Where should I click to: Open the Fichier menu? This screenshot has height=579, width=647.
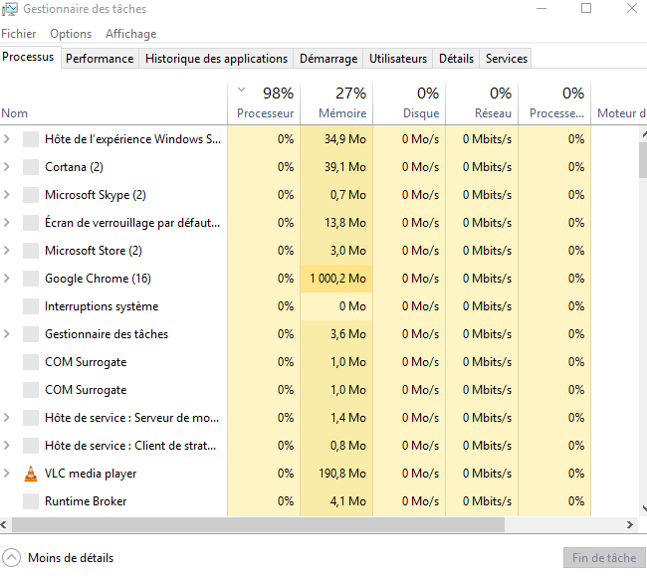pyautogui.click(x=19, y=34)
